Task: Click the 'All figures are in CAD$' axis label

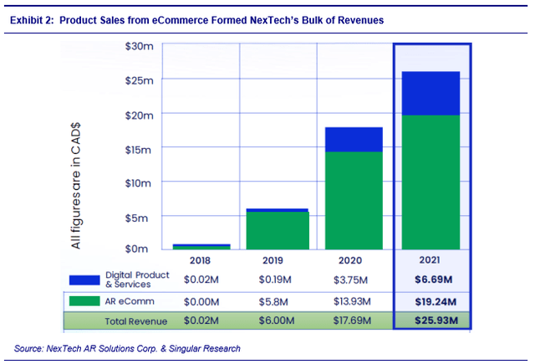Action: pos(76,186)
